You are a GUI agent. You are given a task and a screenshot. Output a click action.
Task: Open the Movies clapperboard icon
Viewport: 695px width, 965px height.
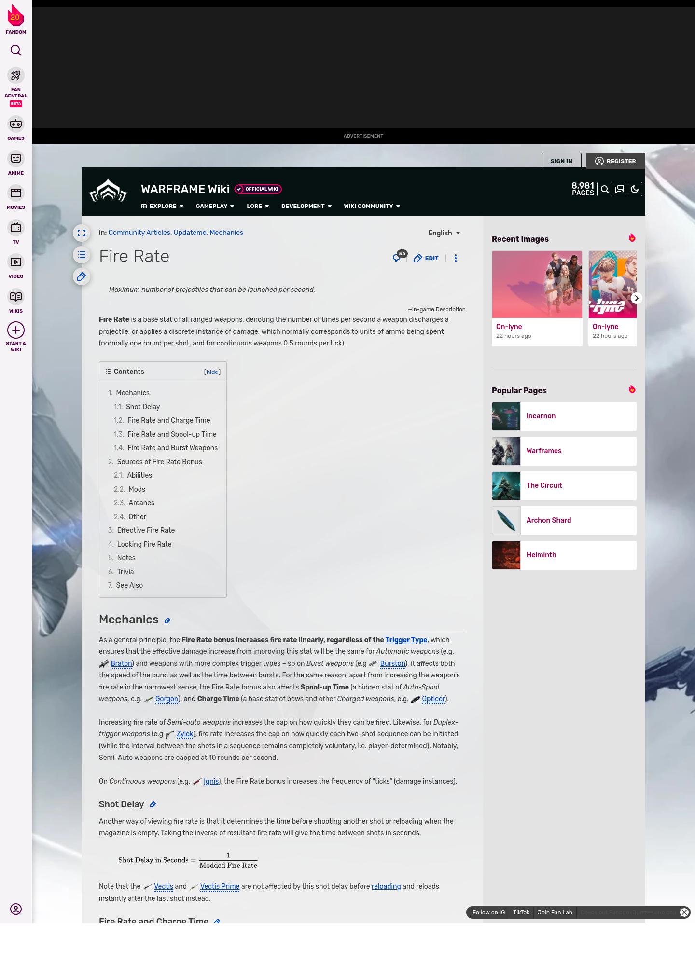point(16,193)
